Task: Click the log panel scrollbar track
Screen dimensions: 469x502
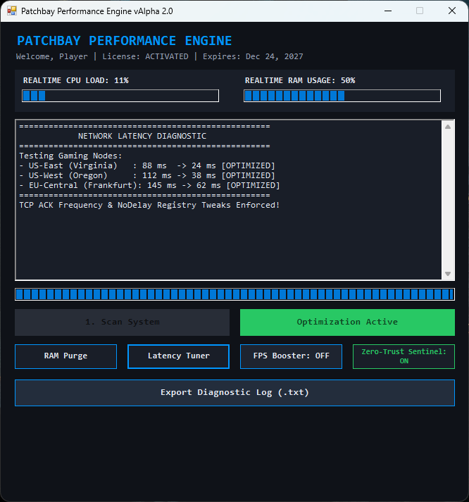Action: click(448, 200)
